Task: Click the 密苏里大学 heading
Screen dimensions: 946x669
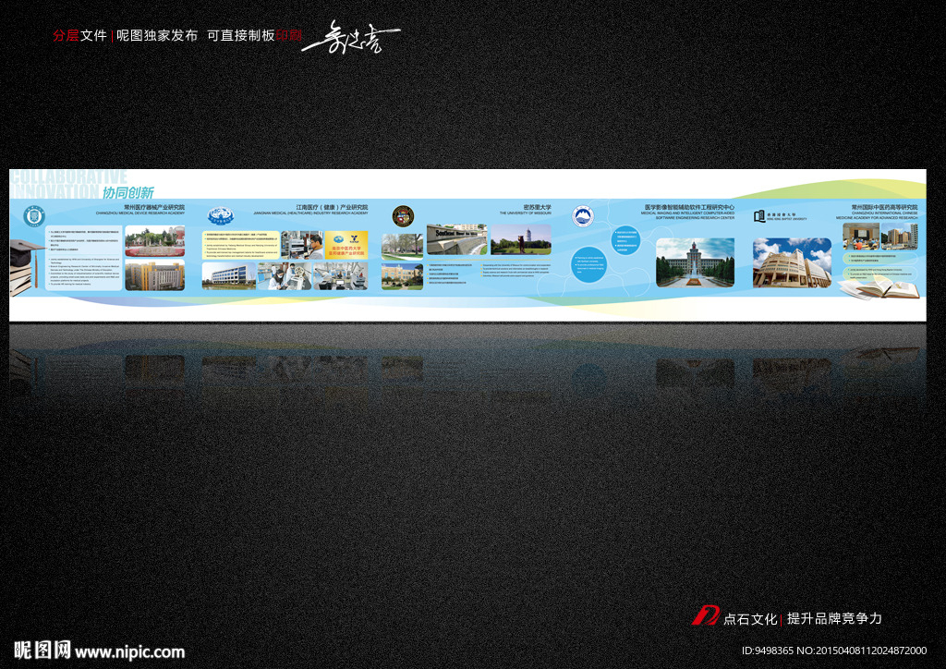Action: 537,207
